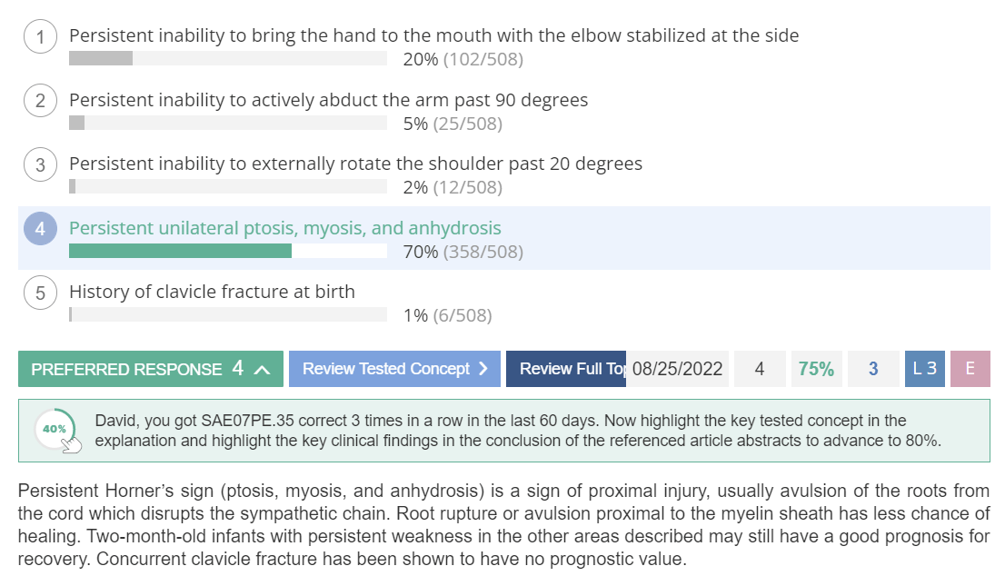
Task: Click the 40% progress circle icon
Action: pyautogui.click(x=55, y=429)
